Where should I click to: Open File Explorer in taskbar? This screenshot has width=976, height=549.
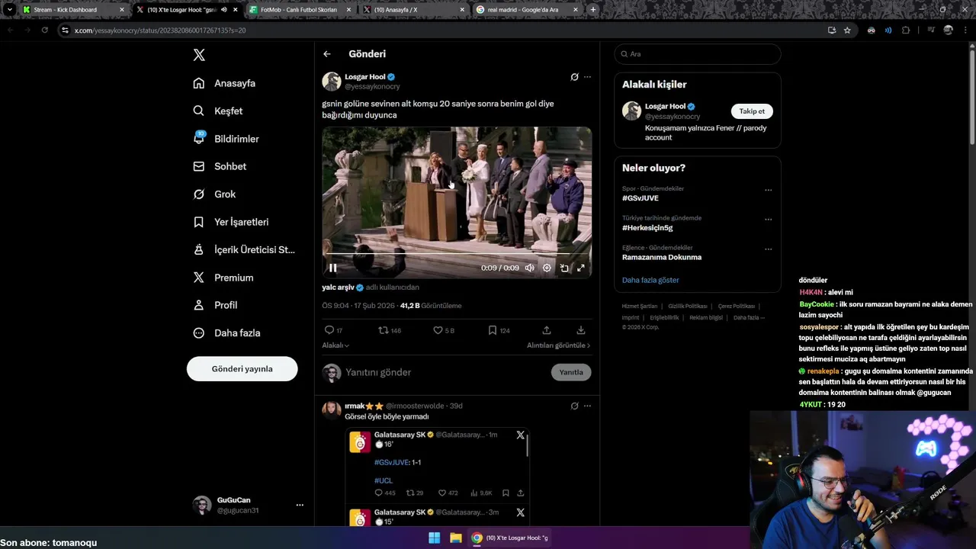click(455, 538)
